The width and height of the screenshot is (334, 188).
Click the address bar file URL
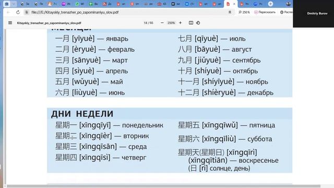[x=75, y=13]
